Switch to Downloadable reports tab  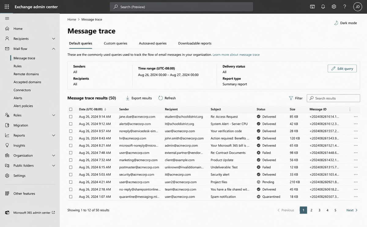coord(195,43)
